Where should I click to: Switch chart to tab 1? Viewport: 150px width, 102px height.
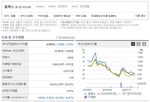(133, 44)
